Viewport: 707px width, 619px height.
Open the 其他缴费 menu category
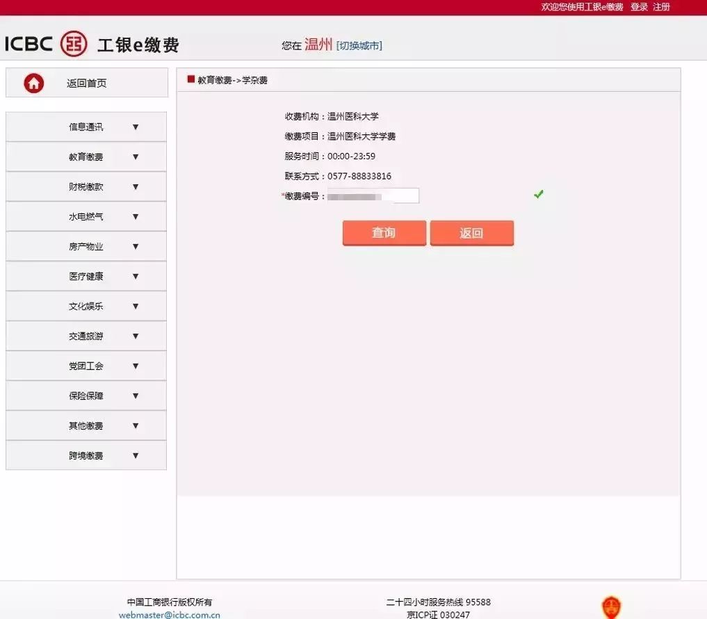pos(86,426)
